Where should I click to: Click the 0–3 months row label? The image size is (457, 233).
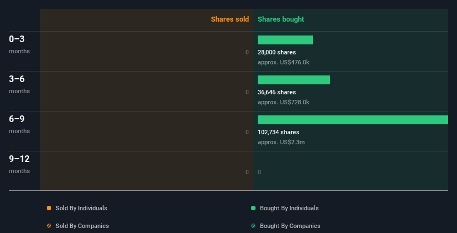pos(19,44)
